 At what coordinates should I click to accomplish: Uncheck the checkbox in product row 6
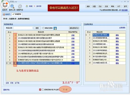[x=15, y=51]
